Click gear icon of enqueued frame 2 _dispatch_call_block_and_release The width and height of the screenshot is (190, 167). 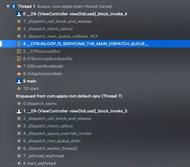19,118
